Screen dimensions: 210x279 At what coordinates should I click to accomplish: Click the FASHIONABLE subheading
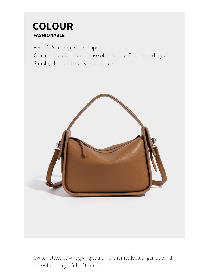tap(49, 35)
